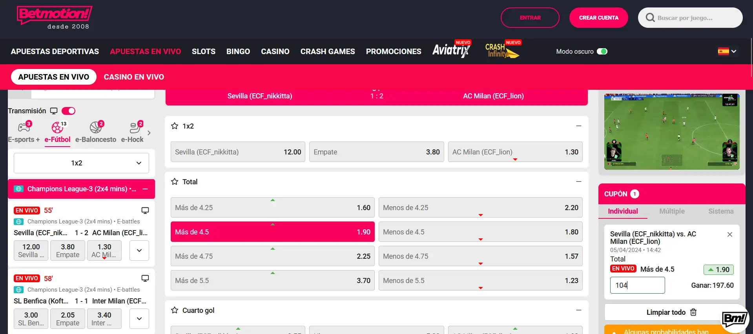Screen dimensions: 753x334
Task: Go to SLOTS section
Action: [204, 51]
